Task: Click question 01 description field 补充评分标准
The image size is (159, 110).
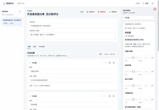Action: (x=72, y=80)
